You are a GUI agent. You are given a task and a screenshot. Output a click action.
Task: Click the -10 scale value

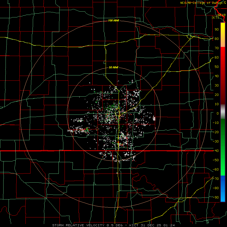216,123
